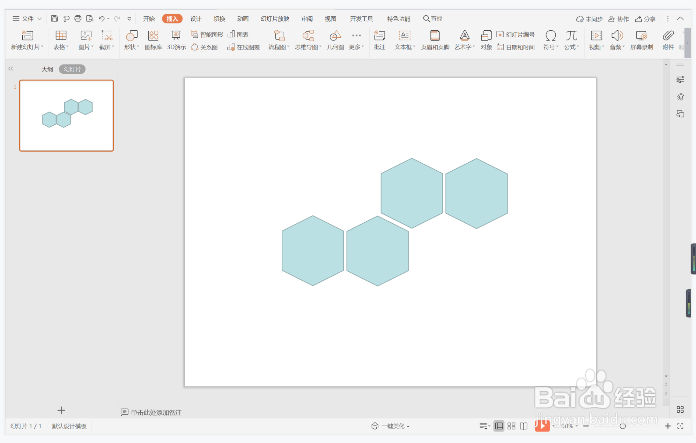Toggle reading view mode

[524, 426]
